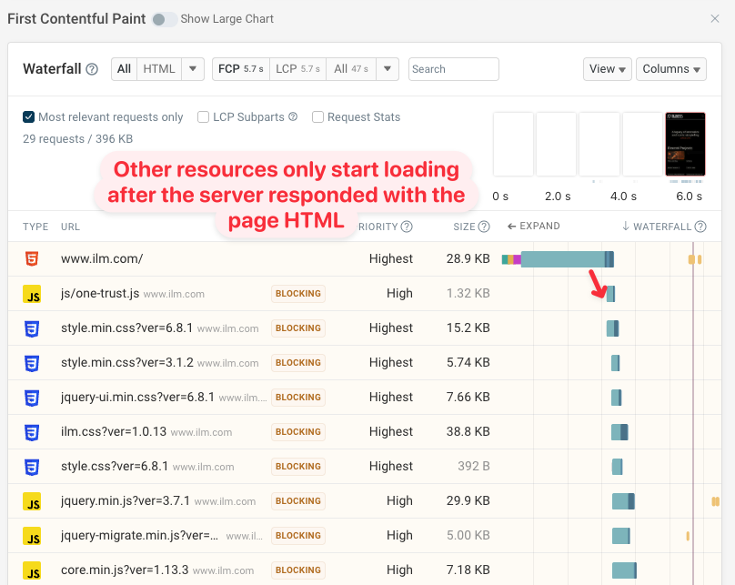Enable the LCP Subparts checkbox

tap(204, 116)
